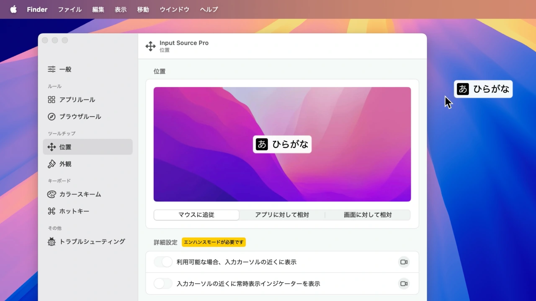Click the ホットキー command-key icon

tap(52, 211)
